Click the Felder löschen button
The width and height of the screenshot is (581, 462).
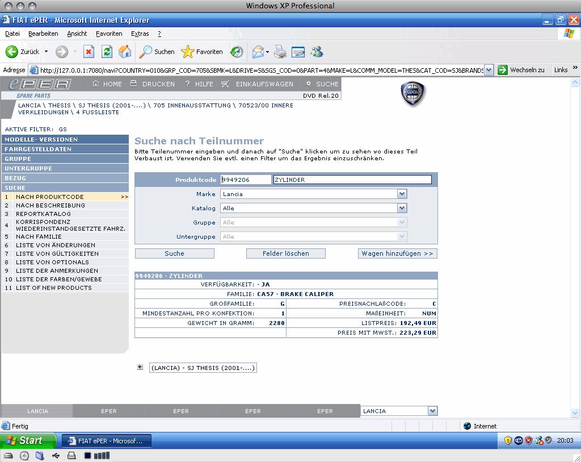(x=286, y=253)
